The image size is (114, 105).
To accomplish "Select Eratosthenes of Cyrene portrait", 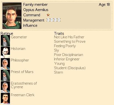I will coord(6,87).
